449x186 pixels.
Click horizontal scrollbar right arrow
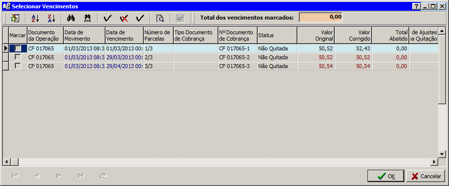(434, 162)
